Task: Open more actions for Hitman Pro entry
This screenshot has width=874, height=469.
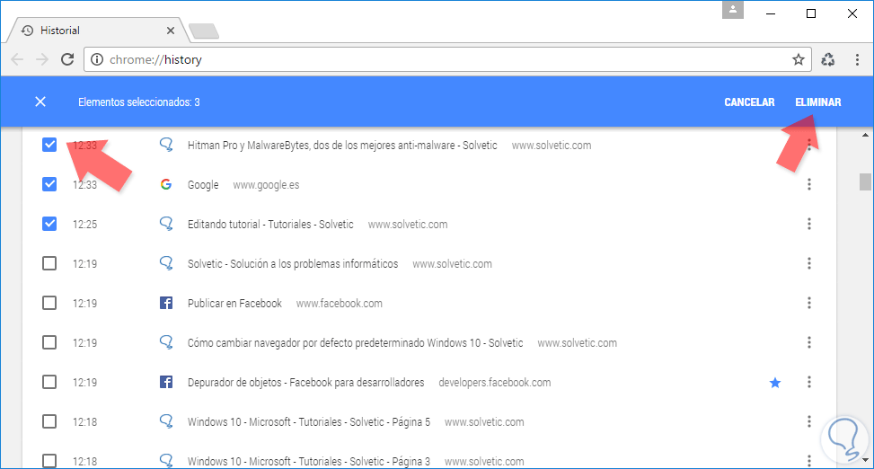Action: pyautogui.click(x=809, y=146)
